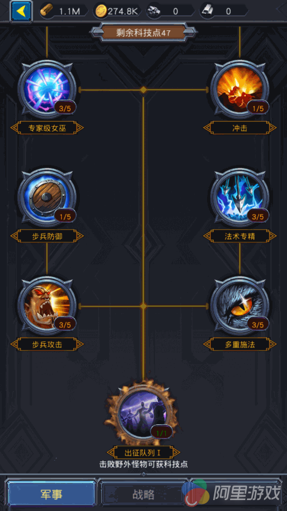Open the 专家级女巫 skill orb icon
Image resolution: width=287 pixels, height=511 pixels.
point(47,89)
